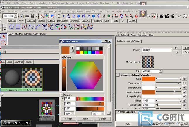Image resolution: width=189 pixels, height=127 pixels.
Task: Open the HSV color mode dropdown
Action: coord(73,114)
